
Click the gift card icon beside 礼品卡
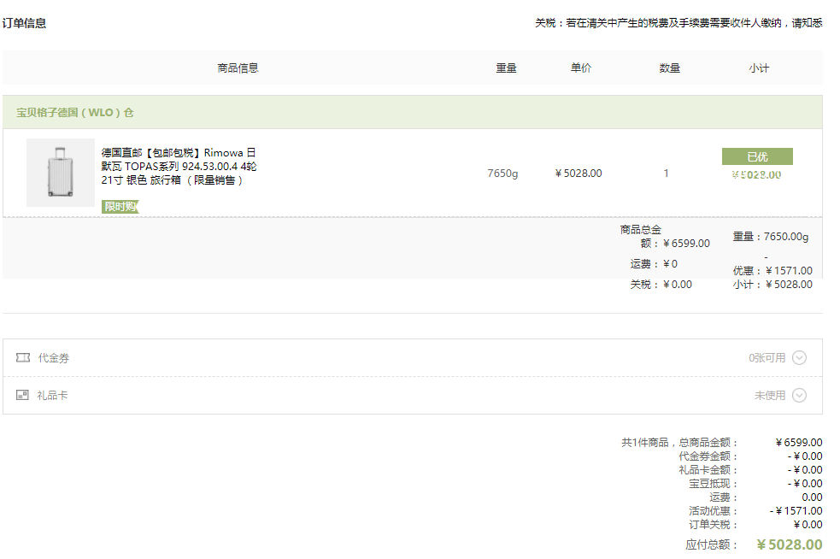tap(22, 396)
